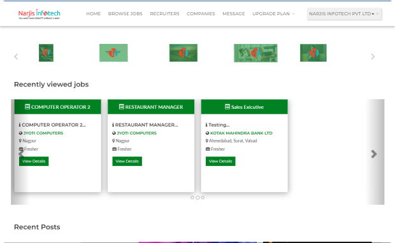View Details for Sales Exicutive job

click(220, 161)
